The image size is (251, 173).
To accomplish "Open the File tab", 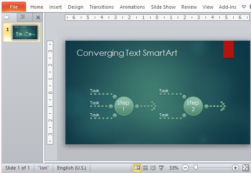I will click(x=14, y=7).
